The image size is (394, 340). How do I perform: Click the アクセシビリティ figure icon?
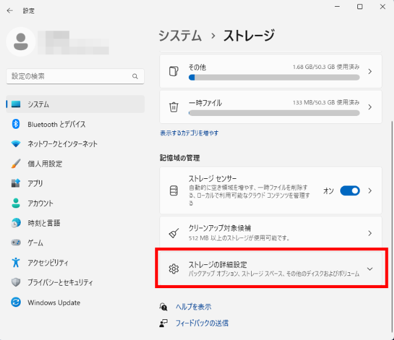[16, 262]
